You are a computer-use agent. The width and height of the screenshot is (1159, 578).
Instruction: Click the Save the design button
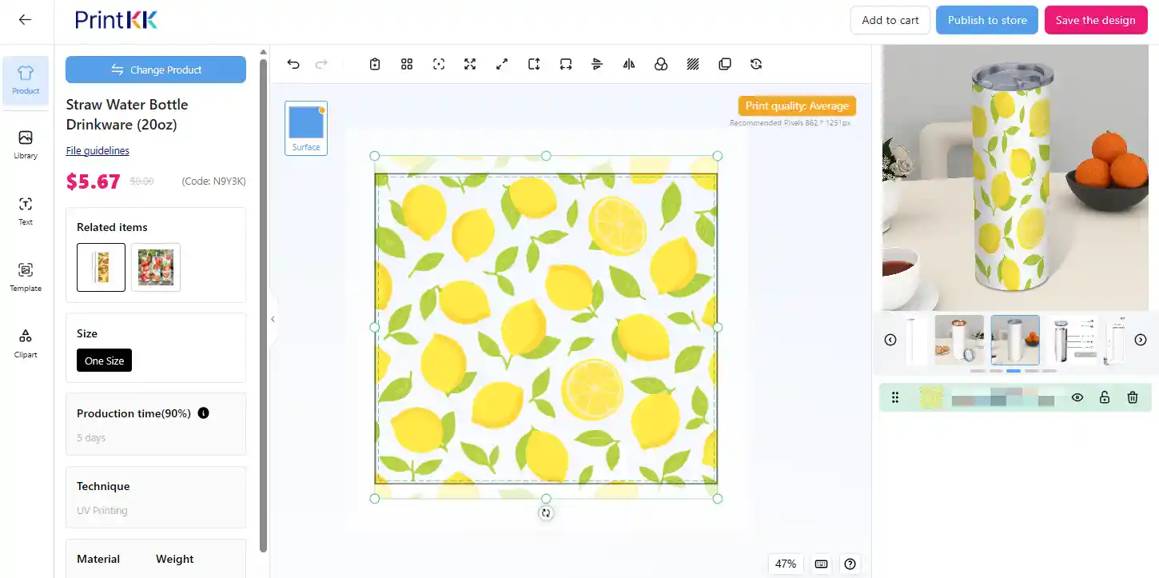1095,20
